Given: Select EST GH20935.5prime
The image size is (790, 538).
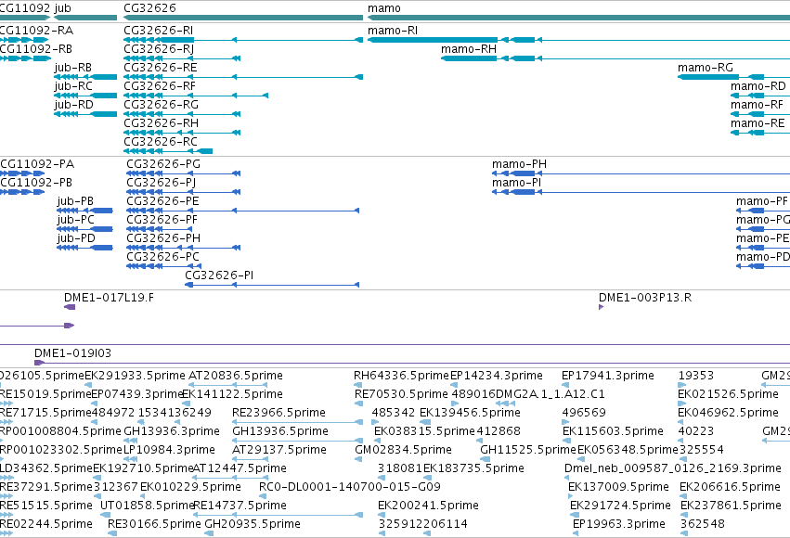Looking at the screenshot, I should (253, 525).
